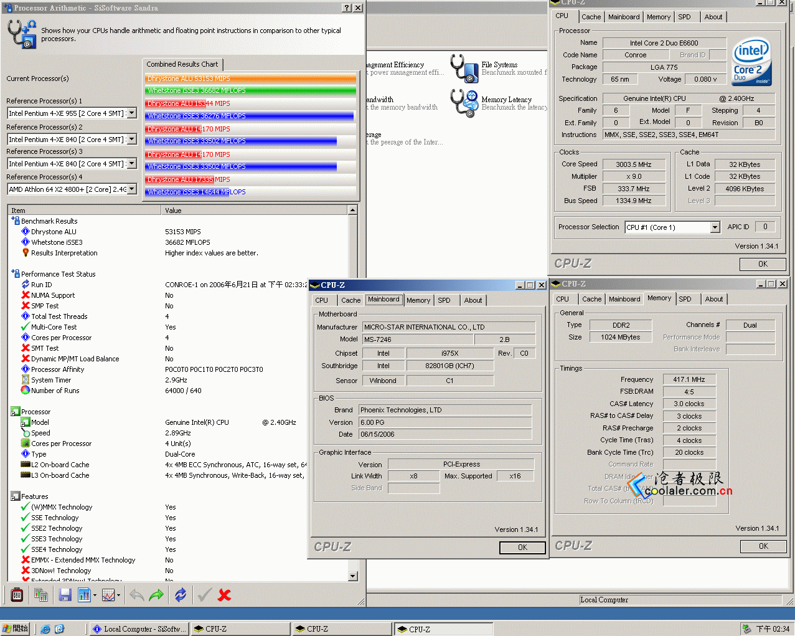Open the Start button on taskbar
795x636 pixels.
pos(16,629)
